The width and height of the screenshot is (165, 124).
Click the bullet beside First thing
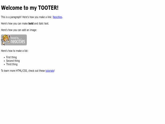coord(4,58)
